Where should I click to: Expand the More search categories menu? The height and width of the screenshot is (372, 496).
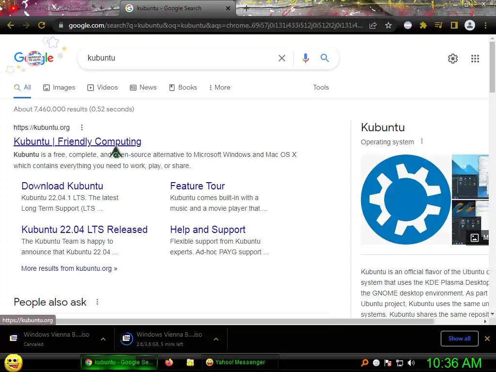[x=219, y=88]
